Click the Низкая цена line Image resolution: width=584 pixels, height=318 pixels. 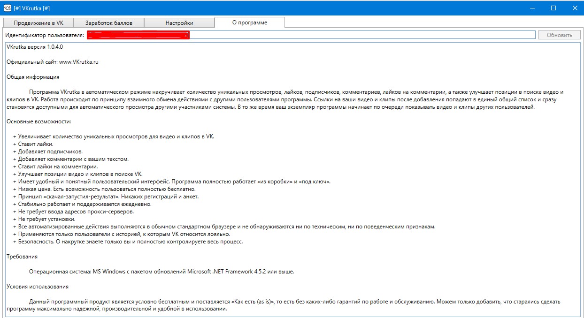tap(104, 189)
